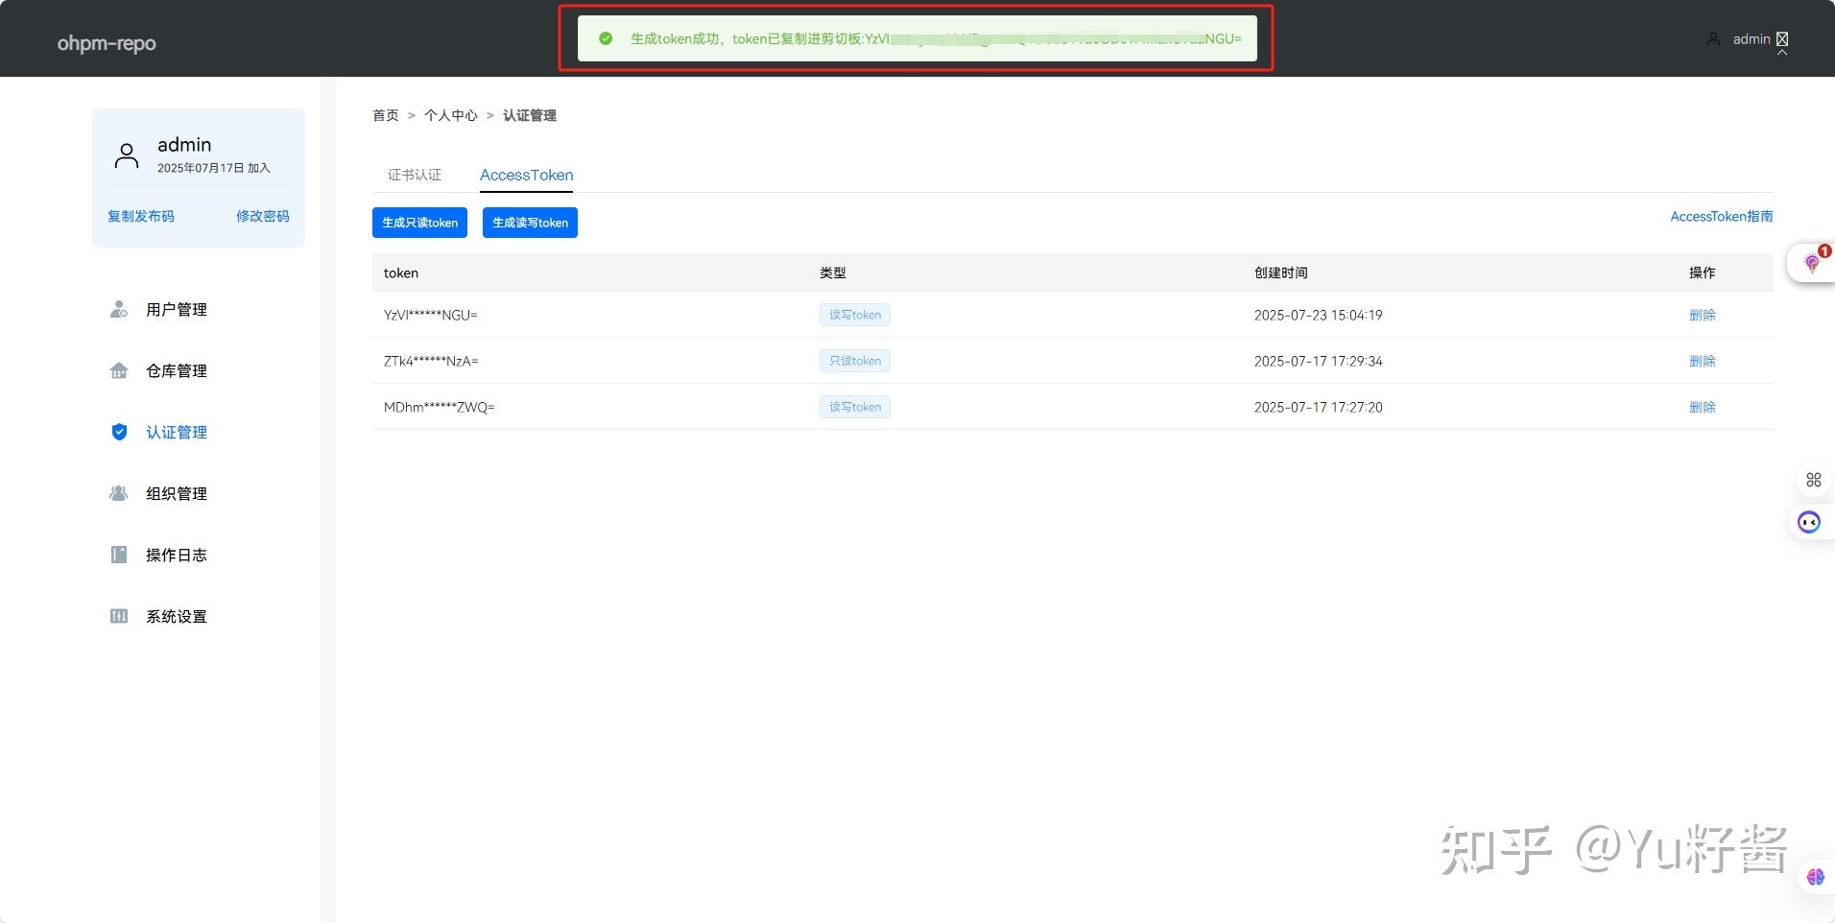Screen dimensions: 1835x923
Task: Click the blue robot-face assistant icon
Action: coord(1809,522)
